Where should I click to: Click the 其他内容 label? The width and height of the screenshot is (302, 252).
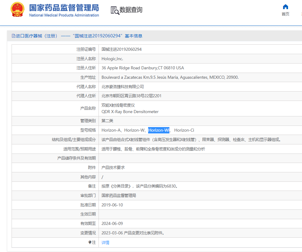point(88,177)
